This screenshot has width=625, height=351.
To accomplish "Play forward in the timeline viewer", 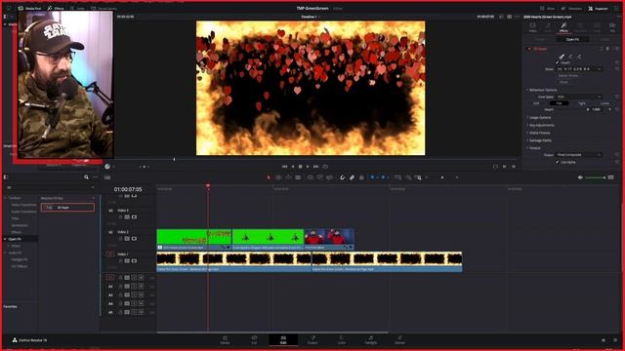I will coord(308,167).
